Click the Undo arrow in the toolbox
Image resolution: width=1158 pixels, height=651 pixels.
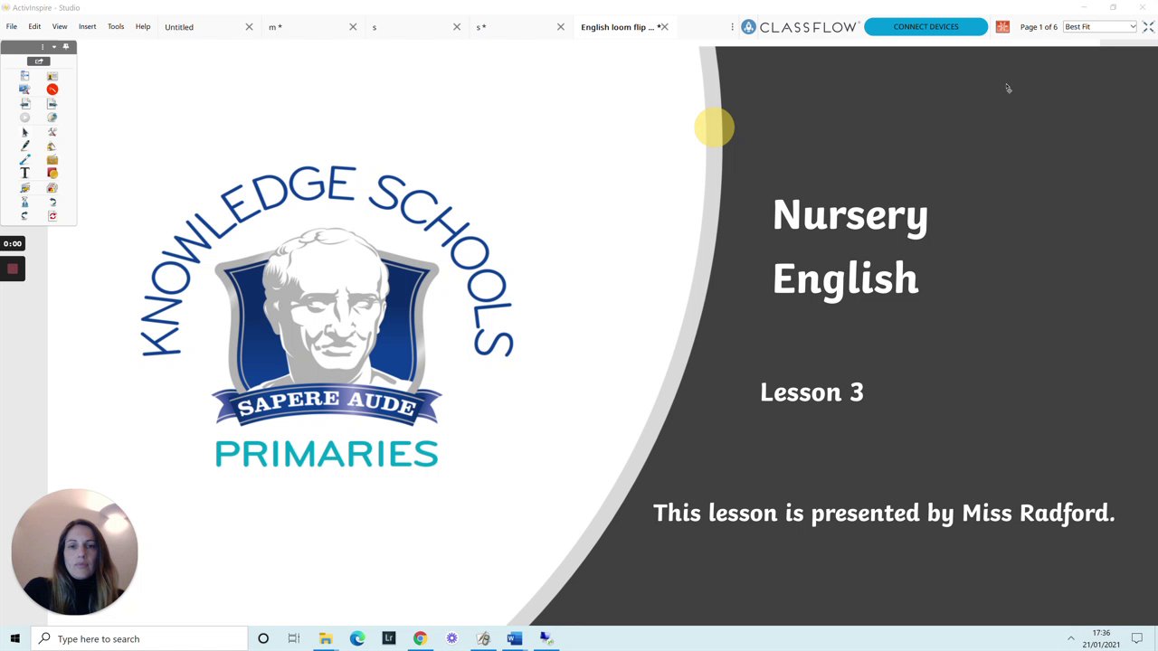pos(52,202)
